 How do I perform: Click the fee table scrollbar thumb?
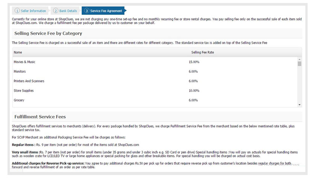tap(299, 64)
